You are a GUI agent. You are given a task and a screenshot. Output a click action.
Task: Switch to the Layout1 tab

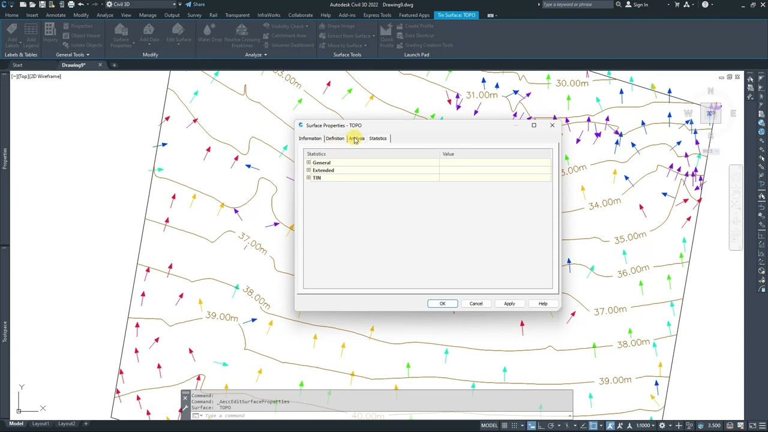[x=41, y=424]
